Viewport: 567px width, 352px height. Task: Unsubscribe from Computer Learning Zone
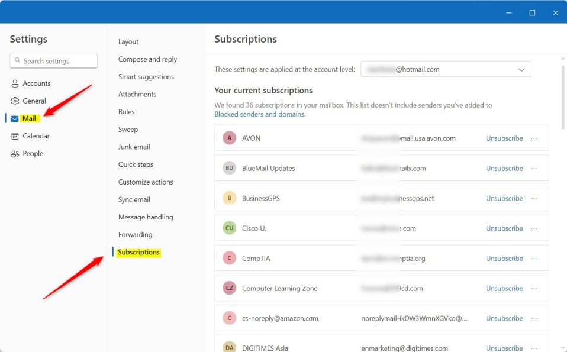pyautogui.click(x=504, y=288)
